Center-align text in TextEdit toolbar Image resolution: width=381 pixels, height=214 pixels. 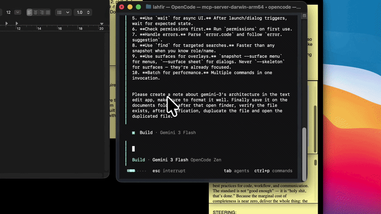click(35, 12)
